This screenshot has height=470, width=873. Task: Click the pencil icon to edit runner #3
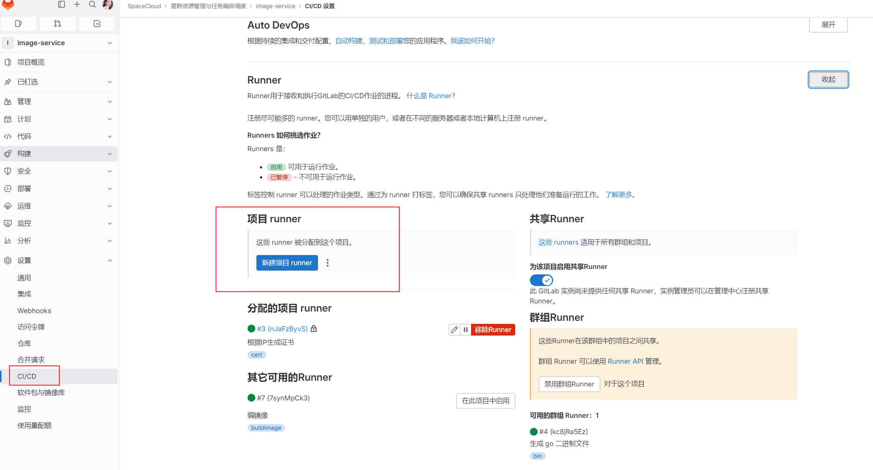coord(454,330)
